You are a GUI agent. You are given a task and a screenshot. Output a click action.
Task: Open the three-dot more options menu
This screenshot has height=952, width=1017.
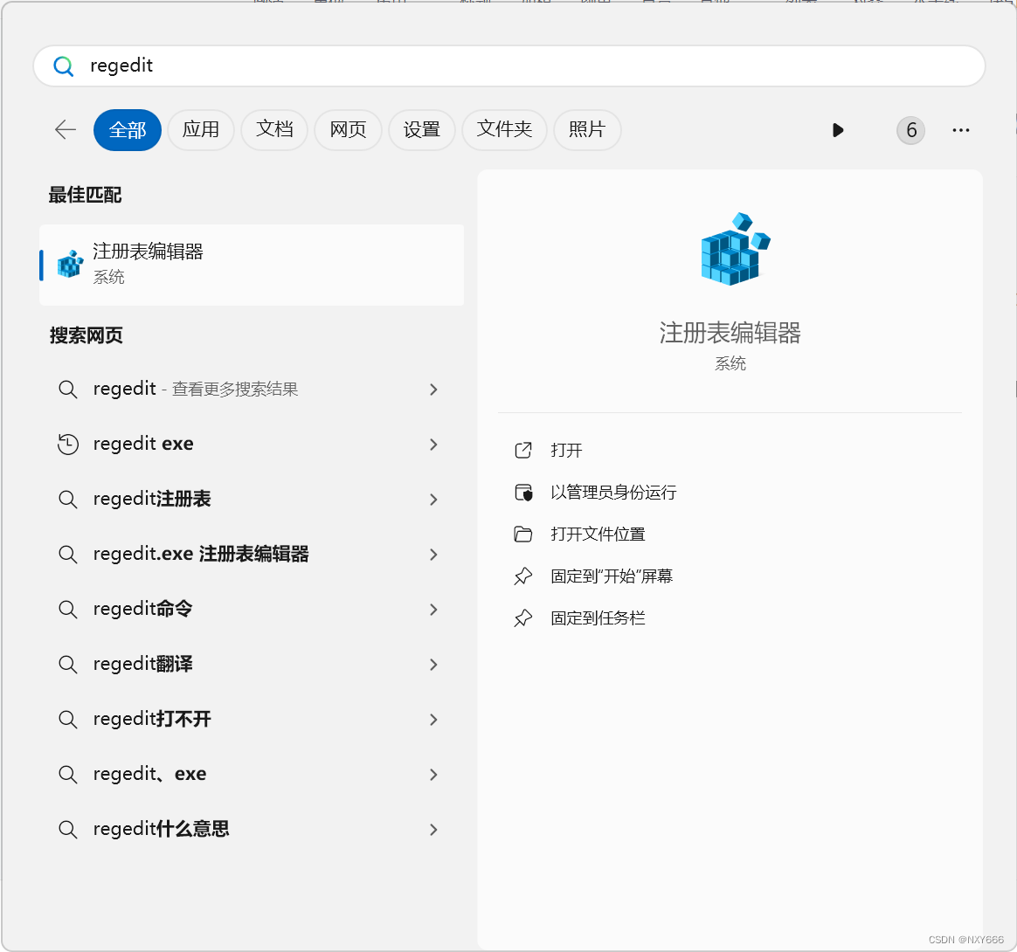click(960, 130)
